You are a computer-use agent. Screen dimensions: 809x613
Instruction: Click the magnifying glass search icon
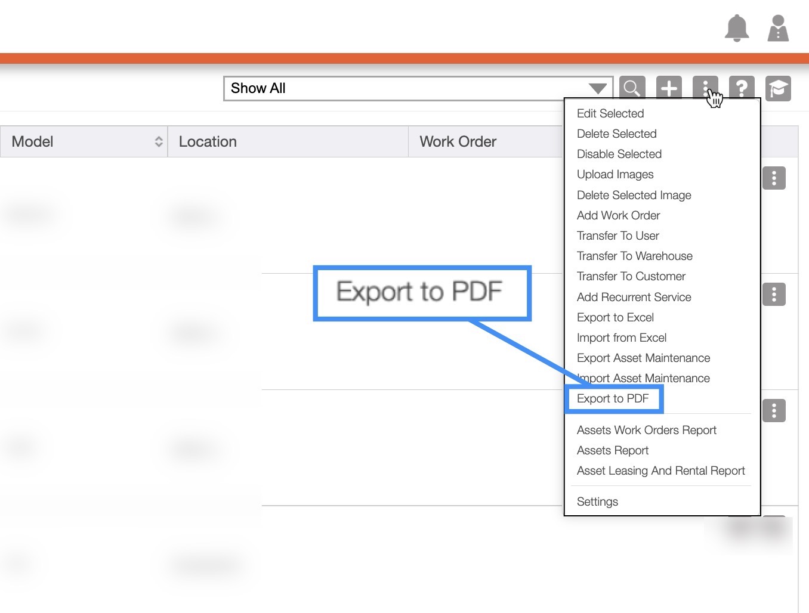[x=632, y=88]
